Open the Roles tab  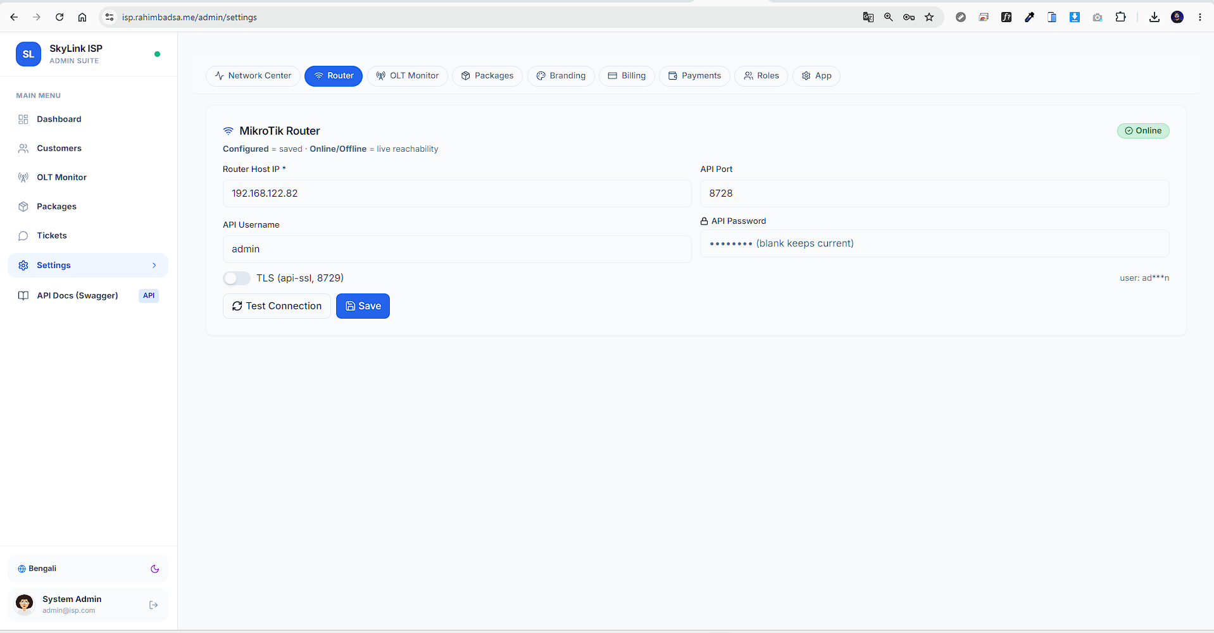point(761,76)
